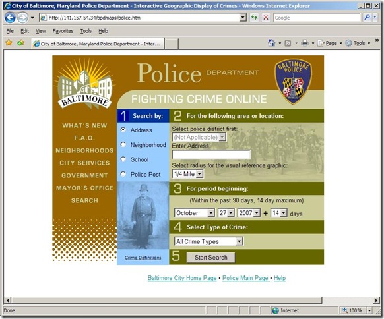Open the Favorites menu
Image resolution: width=384 pixels, height=319 pixels.
click(x=63, y=31)
